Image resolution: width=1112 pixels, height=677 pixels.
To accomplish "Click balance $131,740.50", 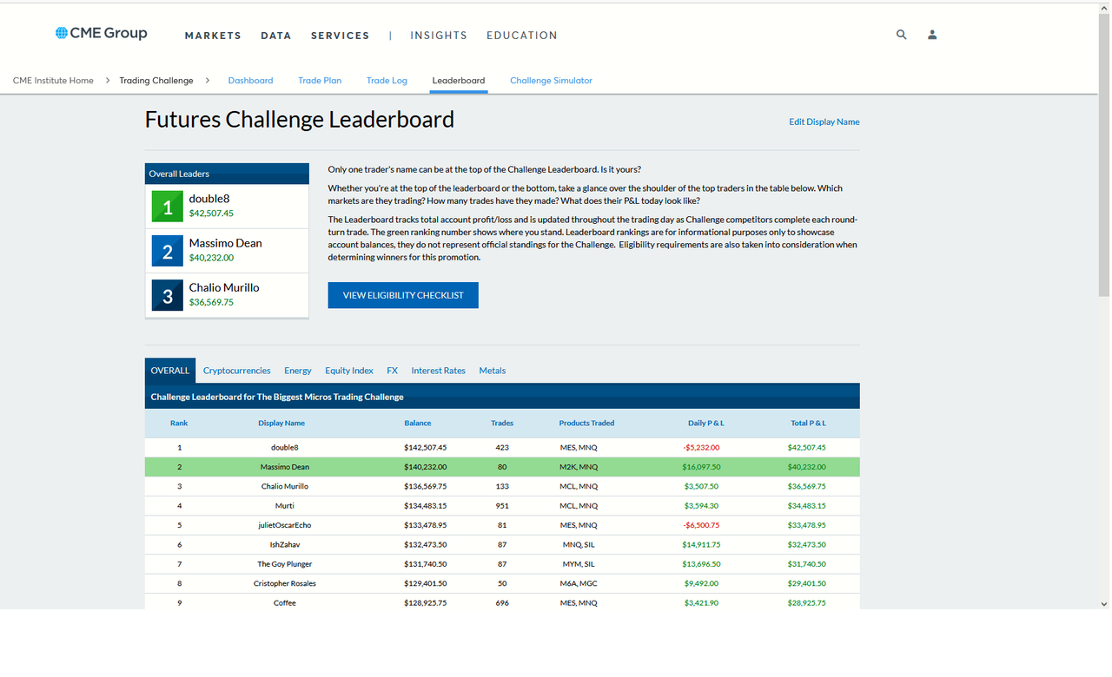I will click(x=426, y=564).
